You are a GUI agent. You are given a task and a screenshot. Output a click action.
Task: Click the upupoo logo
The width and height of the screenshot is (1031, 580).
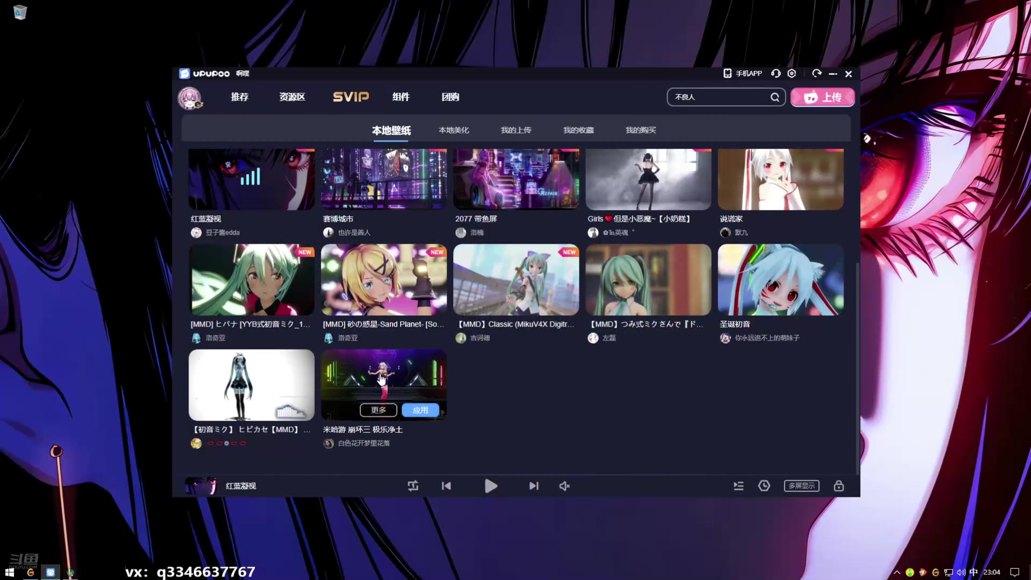205,74
